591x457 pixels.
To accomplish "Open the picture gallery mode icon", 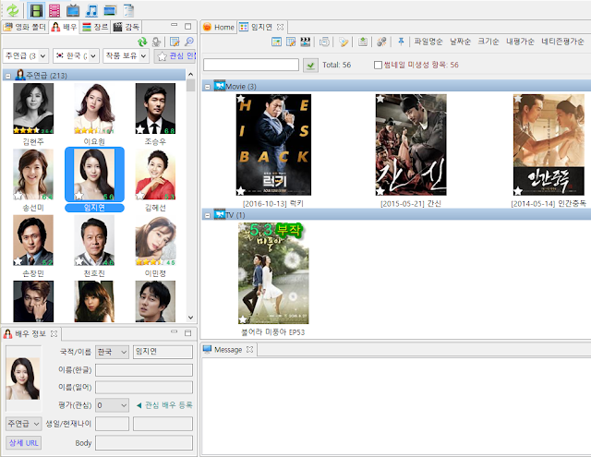I will (x=110, y=10).
